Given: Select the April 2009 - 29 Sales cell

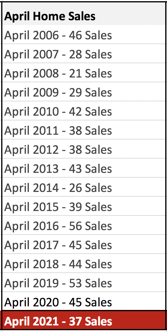Looking at the screenshot, I should pyautogui.click(x=83, y=92).
